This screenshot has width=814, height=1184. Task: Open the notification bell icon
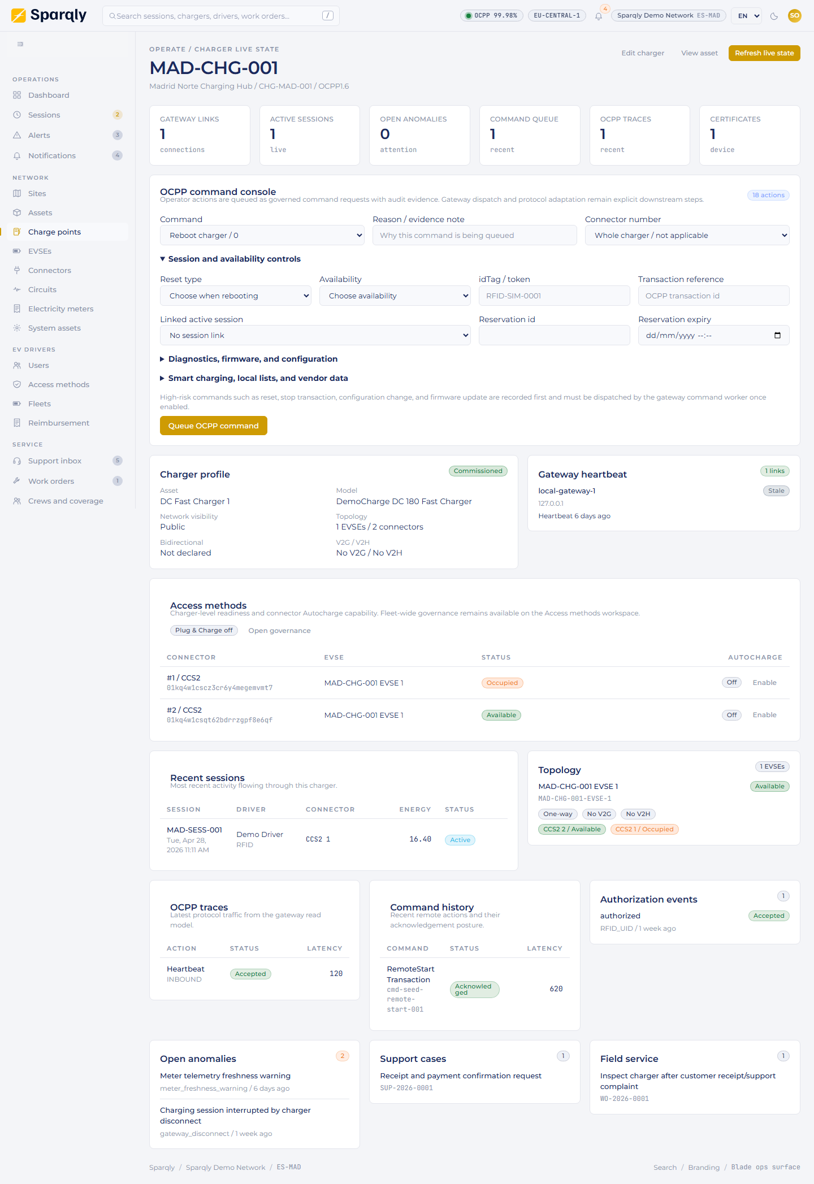pos(599,16)
